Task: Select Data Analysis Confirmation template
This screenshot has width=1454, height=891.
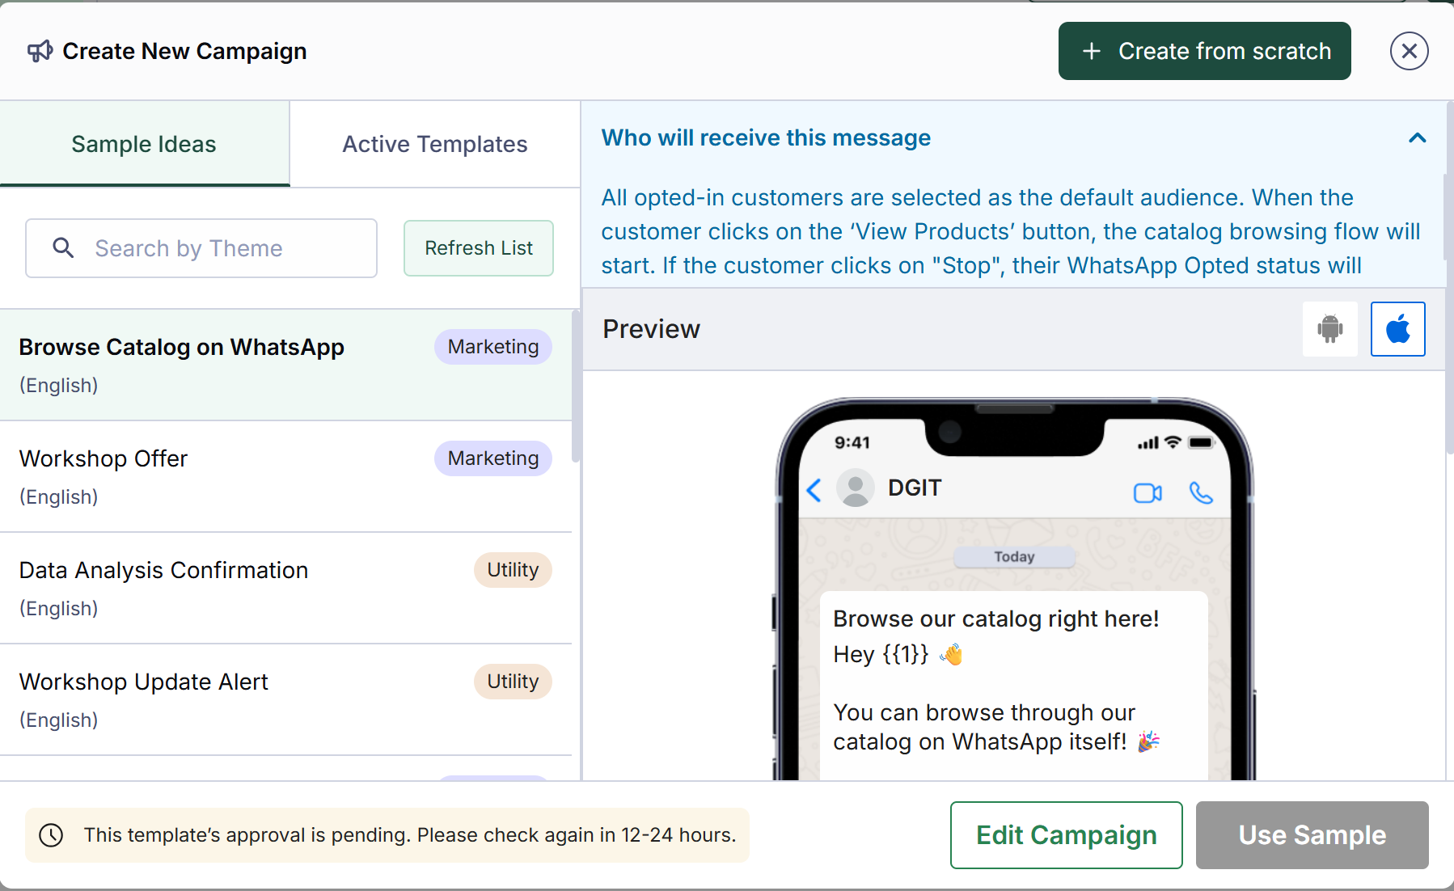Action: (x=285, y=588)
